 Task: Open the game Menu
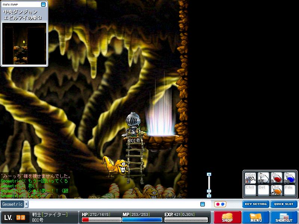(x=256, y=217)
